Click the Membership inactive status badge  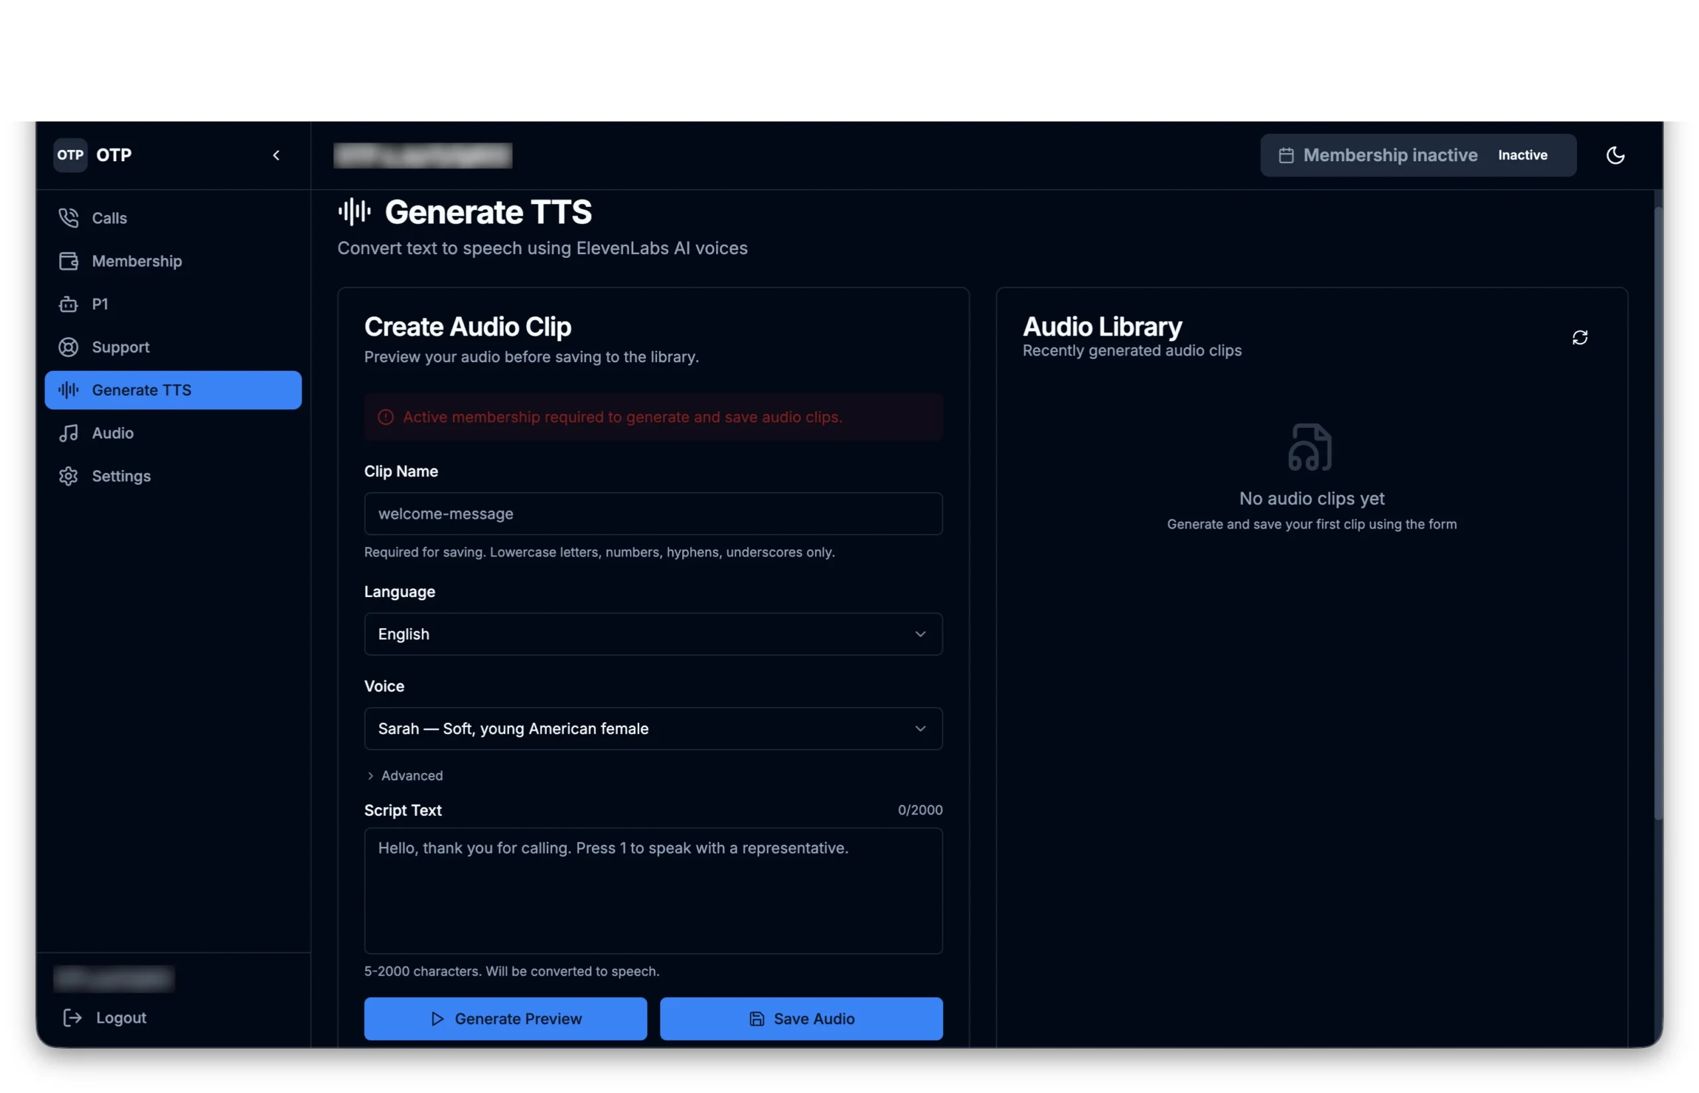tap(1416, 155)
